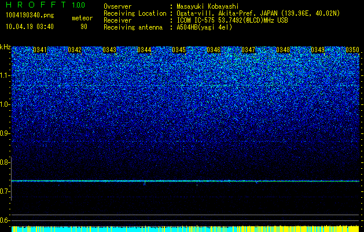The image size is (364, 232).
Task: Select the observer name Masayuki Kobayashi
Action: point(208,6)
